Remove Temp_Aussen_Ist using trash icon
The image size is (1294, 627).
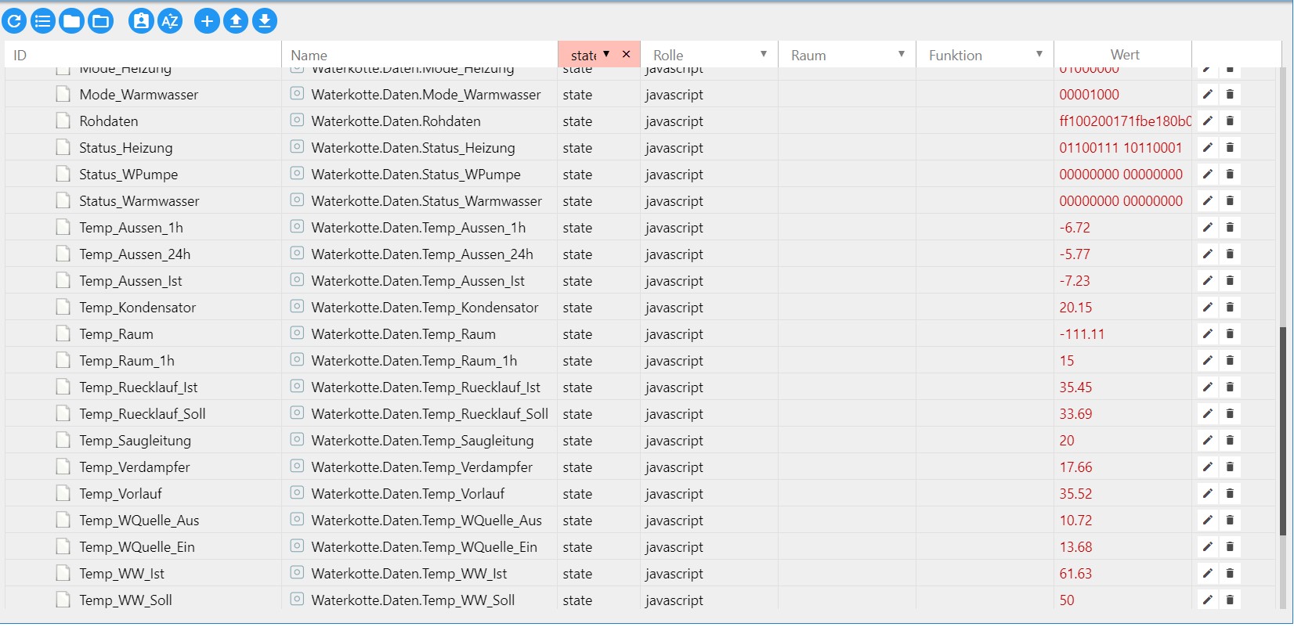click(1230, 281)
